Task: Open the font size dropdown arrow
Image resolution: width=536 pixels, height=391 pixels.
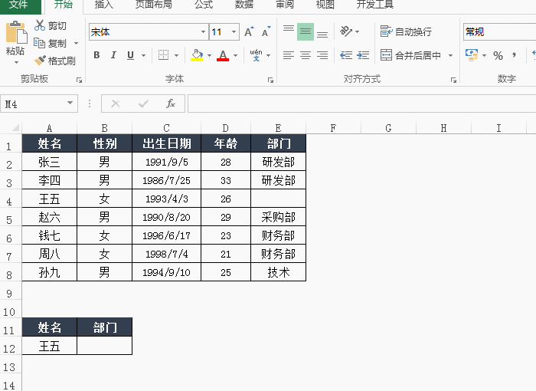Action: pos(234,32)
